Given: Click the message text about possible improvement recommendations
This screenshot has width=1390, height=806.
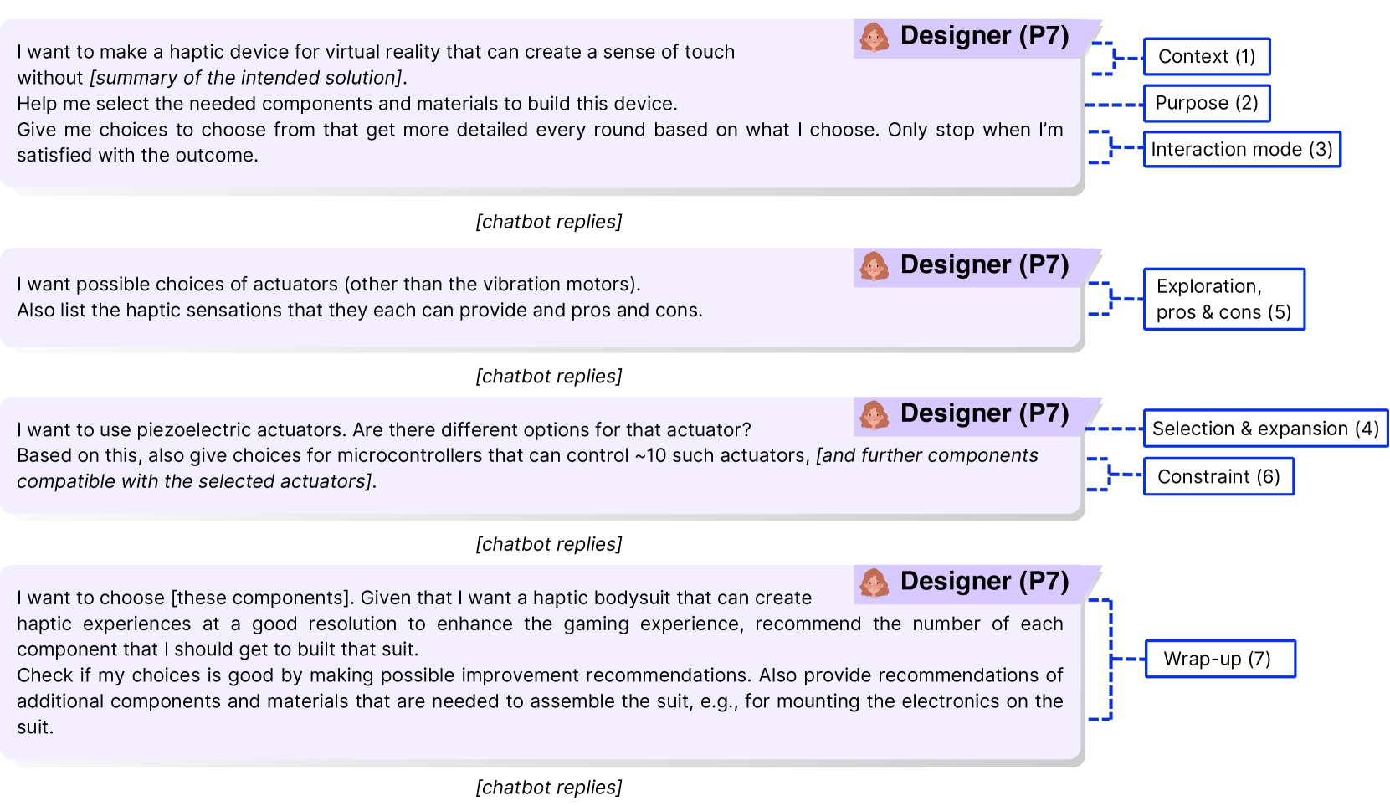Looking at the screenshot, I should 540,675.
